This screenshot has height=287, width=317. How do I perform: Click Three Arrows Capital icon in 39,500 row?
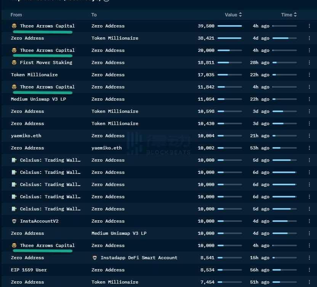14,26
